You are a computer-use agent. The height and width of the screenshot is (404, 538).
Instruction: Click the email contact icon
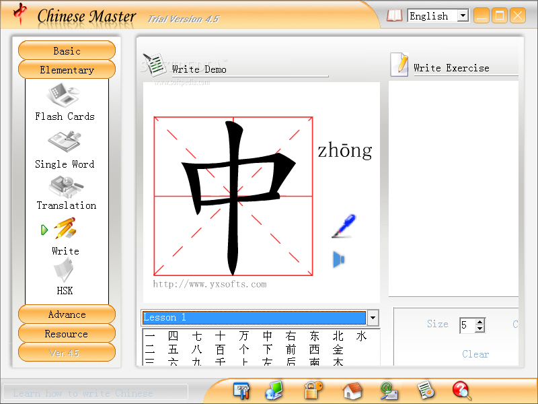tap(389, 391)
